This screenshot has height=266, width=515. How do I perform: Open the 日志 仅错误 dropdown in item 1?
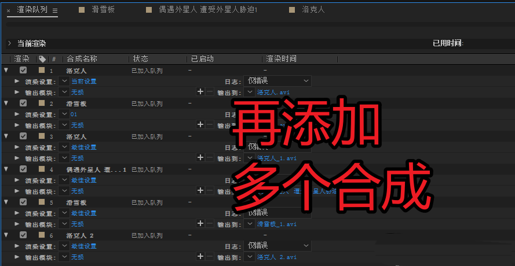pos(277,81)
